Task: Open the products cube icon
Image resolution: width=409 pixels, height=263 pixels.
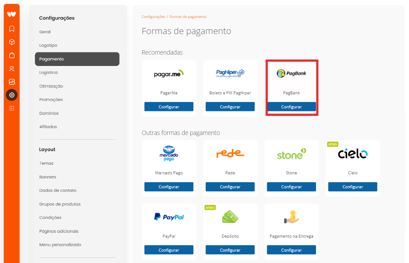Action: click(x=12, y=42)
